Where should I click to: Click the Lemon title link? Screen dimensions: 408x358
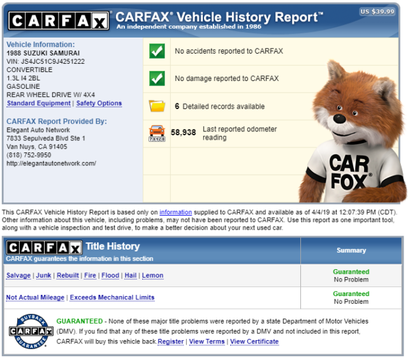coord(152,276)
